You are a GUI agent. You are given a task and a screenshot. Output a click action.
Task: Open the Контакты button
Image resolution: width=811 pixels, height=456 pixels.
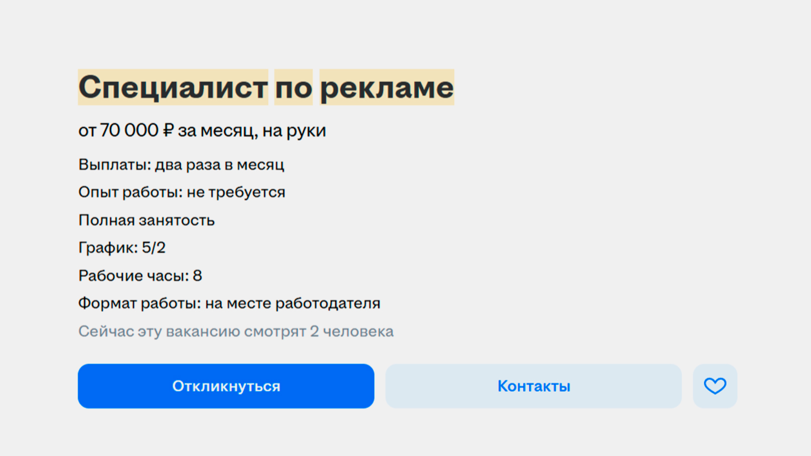(x=533, y=386)
